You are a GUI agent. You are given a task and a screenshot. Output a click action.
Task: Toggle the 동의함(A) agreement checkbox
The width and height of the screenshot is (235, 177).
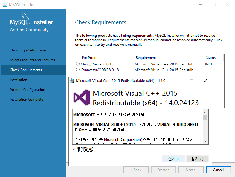(x=74, y=149)
